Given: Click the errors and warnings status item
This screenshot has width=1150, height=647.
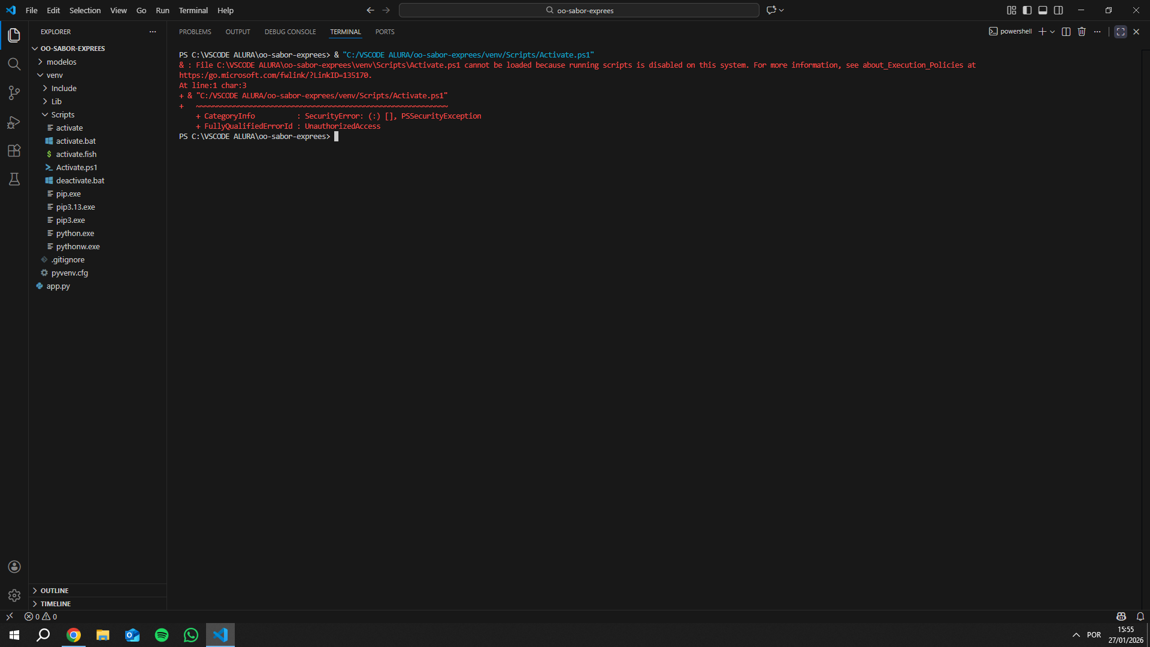Looking at the screenshot, I should [41, 616].
